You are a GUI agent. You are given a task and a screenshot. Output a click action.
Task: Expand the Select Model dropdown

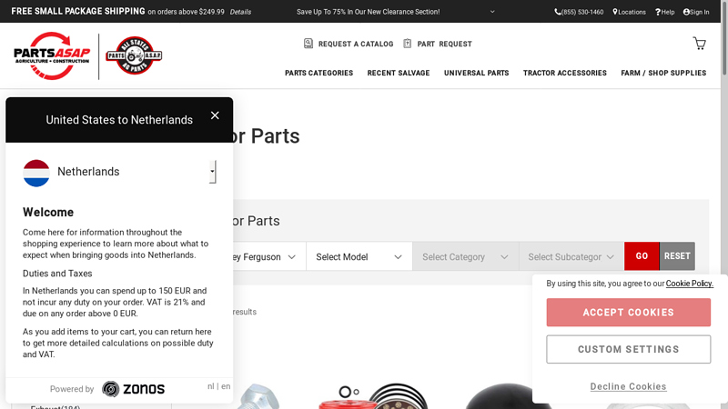359,257
